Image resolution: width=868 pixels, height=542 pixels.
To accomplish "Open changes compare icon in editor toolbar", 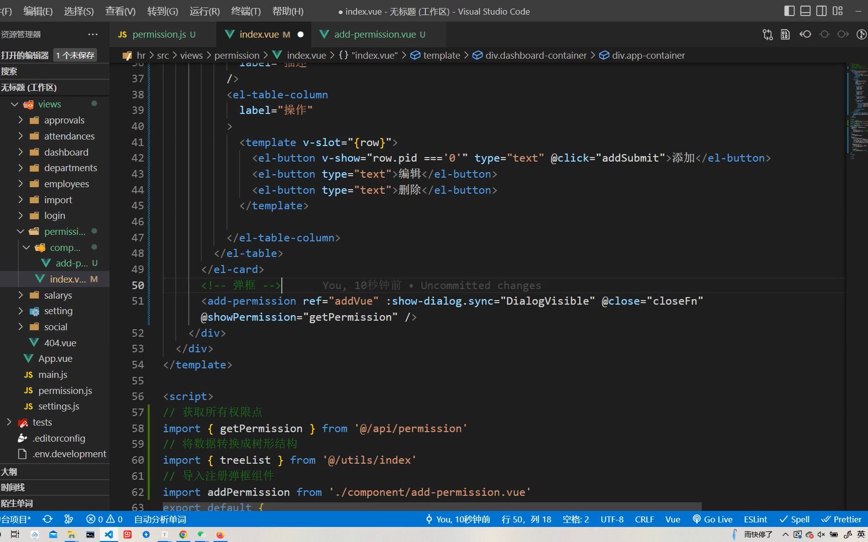I will 768,34.
